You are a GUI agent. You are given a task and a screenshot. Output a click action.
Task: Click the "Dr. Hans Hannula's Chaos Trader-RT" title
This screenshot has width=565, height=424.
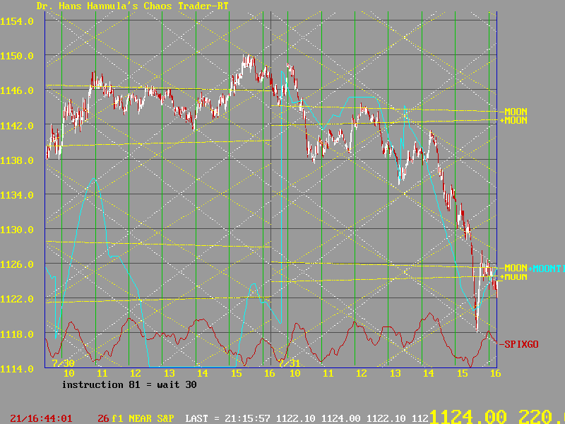click(133, 6)
